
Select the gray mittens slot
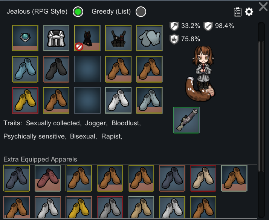point(150,38)
